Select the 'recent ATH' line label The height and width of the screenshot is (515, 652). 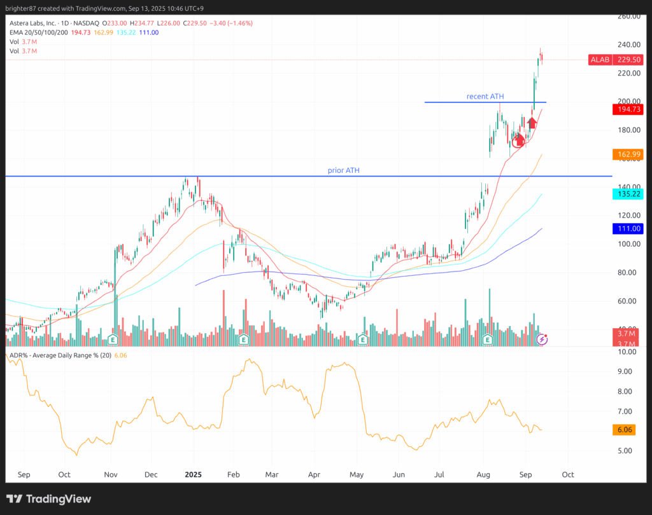[x=485, y=97]
